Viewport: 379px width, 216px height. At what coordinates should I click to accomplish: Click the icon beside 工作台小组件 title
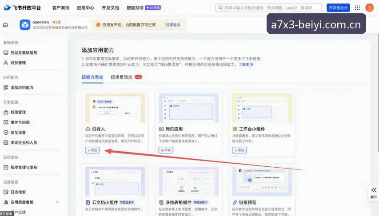[x=235, y=129]
